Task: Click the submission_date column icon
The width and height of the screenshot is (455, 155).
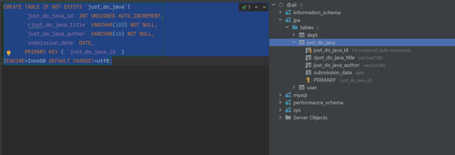Action: tap(309, 73)
